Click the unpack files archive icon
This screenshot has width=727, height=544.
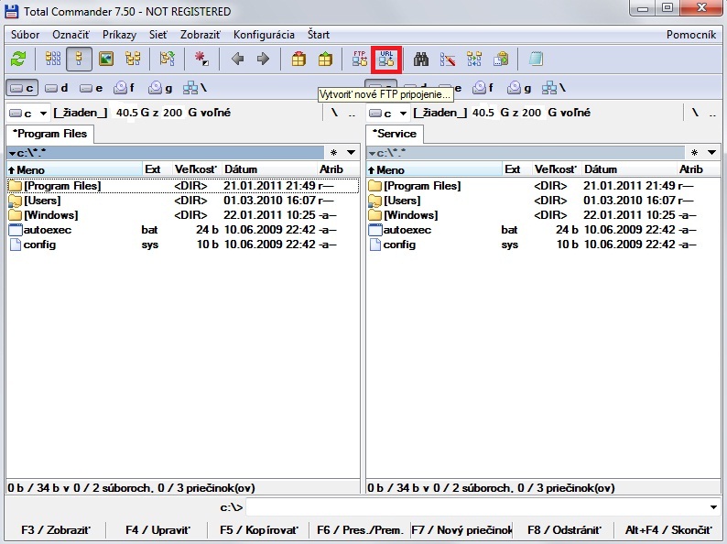(x=325, y=59)
